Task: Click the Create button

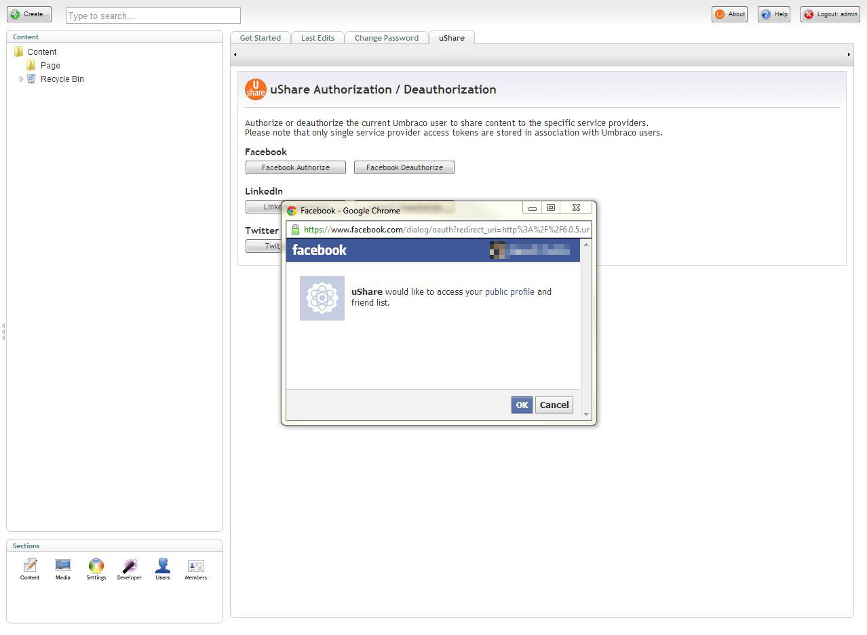Action: click(x=29, y=14)
